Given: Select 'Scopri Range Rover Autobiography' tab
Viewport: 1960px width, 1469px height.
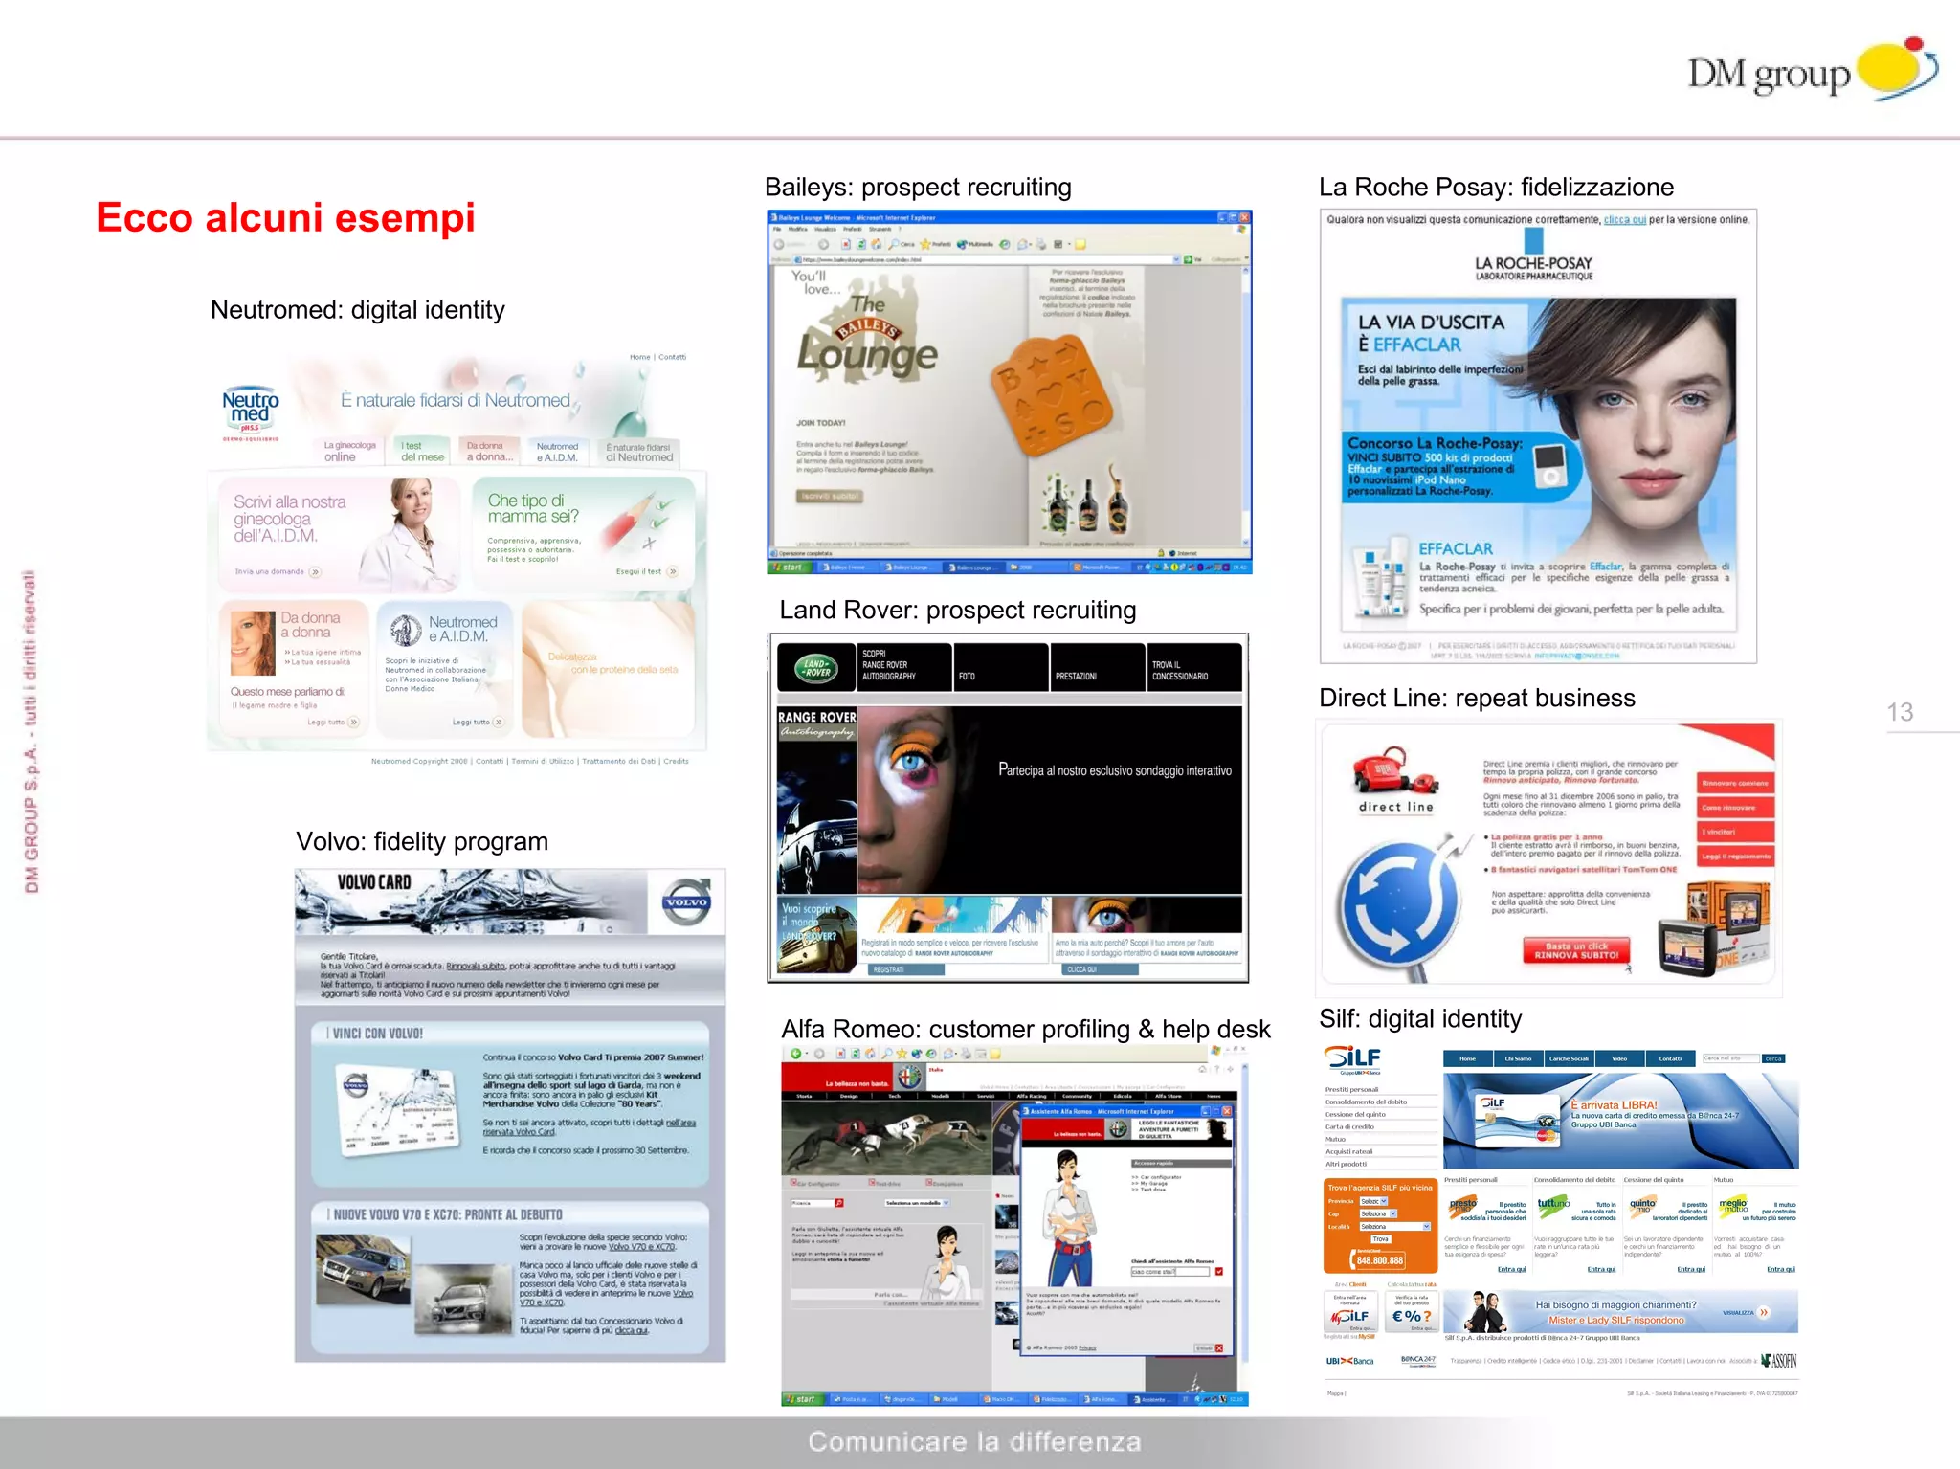Looking at the screenshot, I should (x=904, y=667).
